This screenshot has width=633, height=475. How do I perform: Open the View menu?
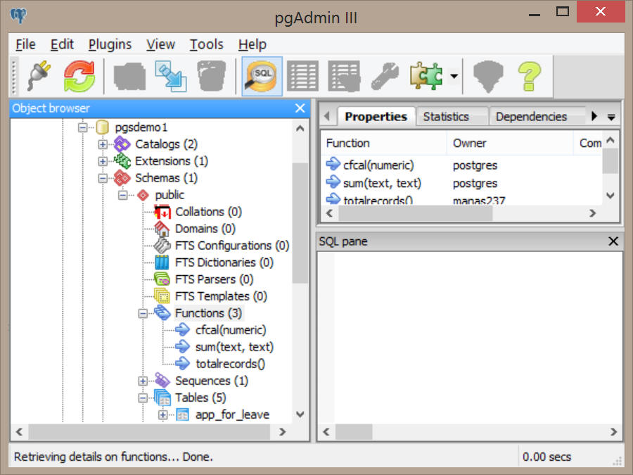pos(160,44)
